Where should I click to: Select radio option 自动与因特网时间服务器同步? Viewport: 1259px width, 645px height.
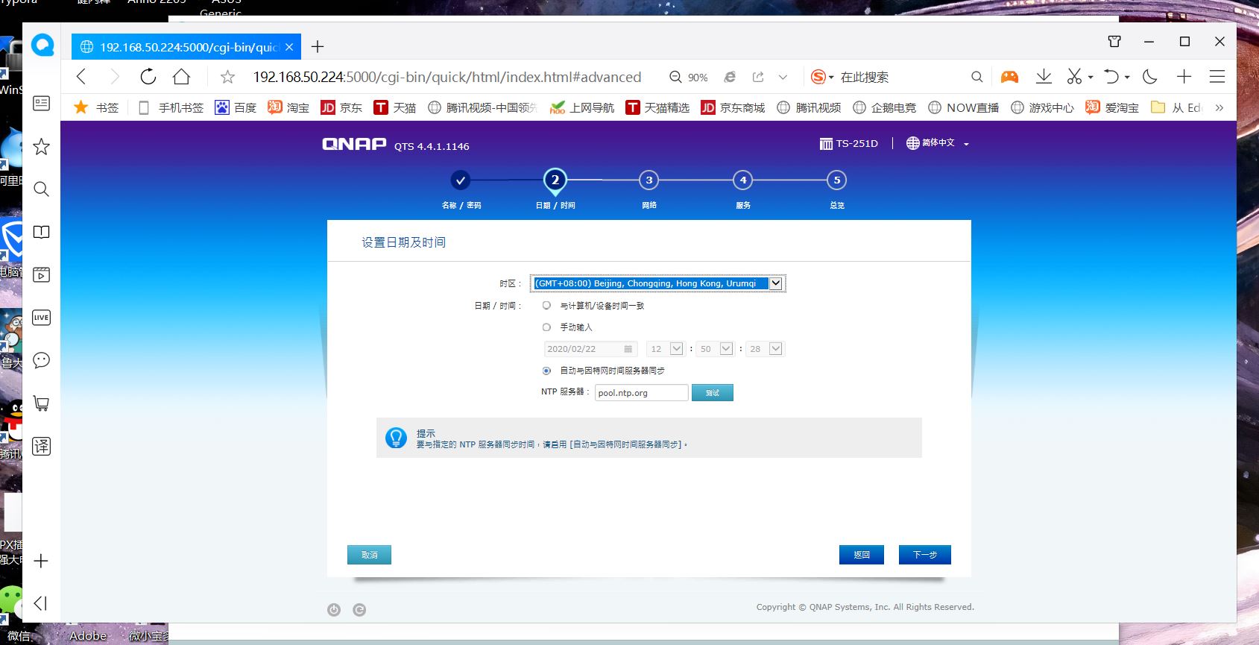[x=546, y=371]
